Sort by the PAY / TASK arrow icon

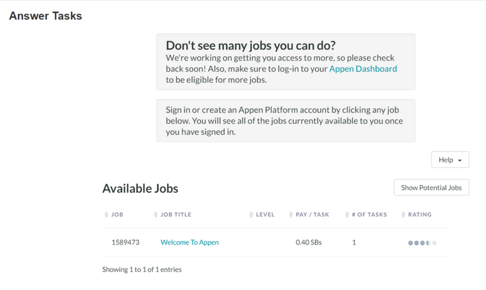point(290,214)
